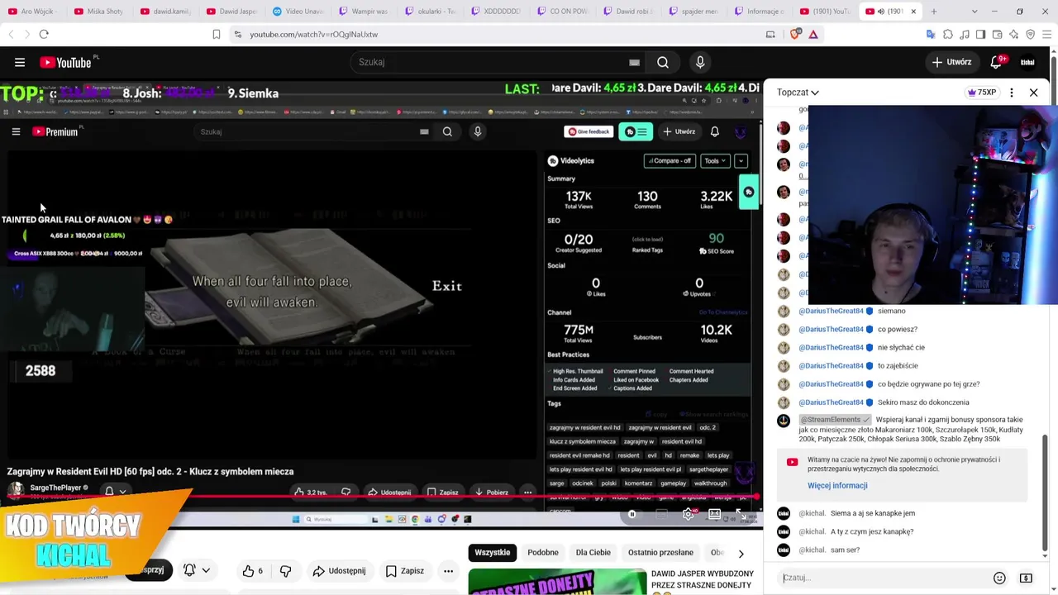The image size is (1058, 595).
Task: Click the search magnifier button
Action: [x=663, y=62]
